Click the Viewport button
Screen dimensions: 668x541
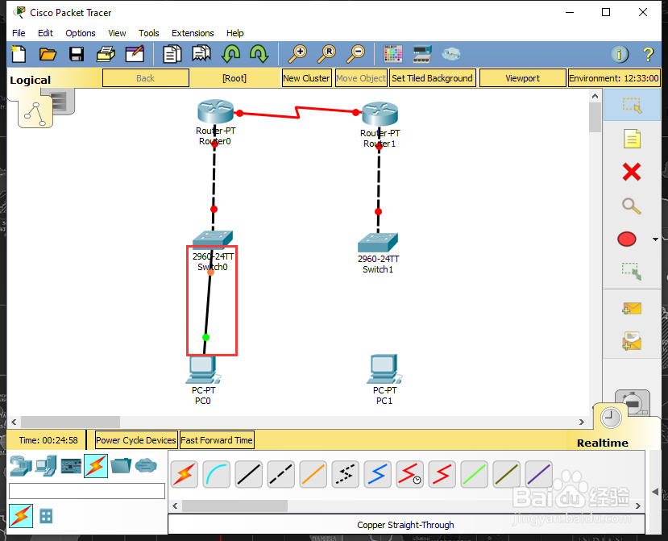(x=522, y=78)
